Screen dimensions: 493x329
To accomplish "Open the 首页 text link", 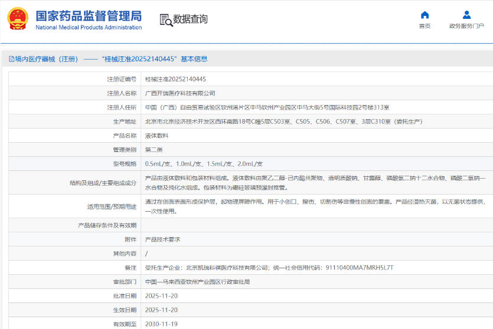I will pos(425,26).
